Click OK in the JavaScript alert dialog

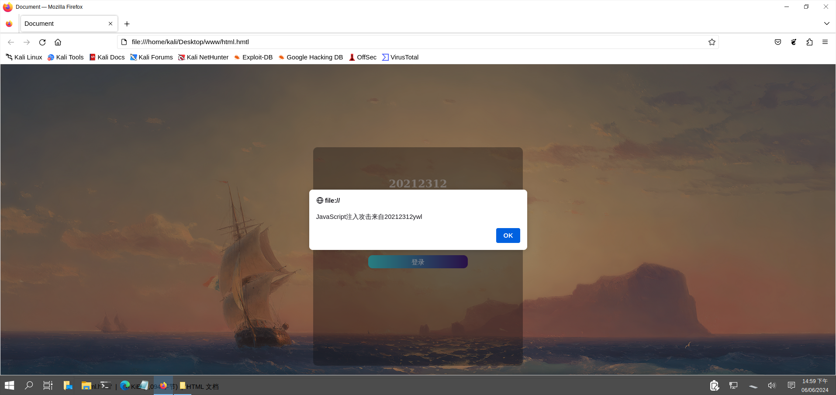pyautogui.click(x=508, y=236)
